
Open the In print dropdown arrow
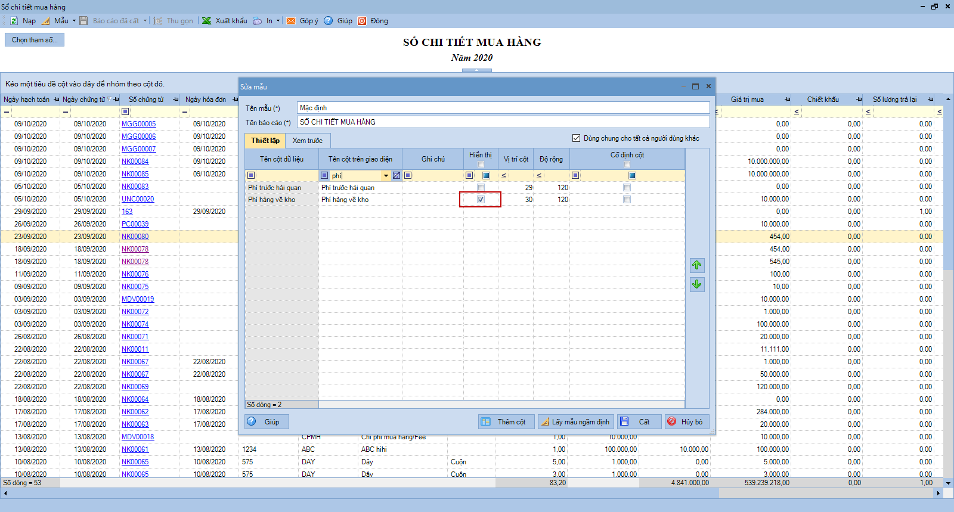pyautogui.click(x=278, y=21)
